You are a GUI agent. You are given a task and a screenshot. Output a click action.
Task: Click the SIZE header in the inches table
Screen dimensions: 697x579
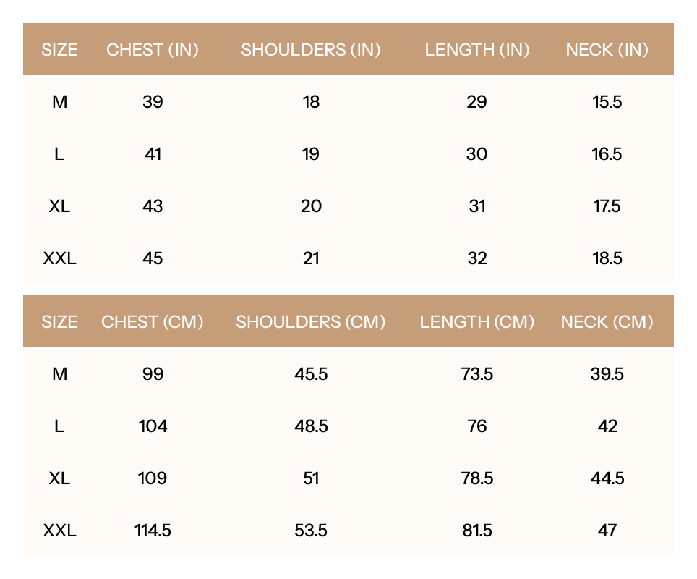click(59, 50)
